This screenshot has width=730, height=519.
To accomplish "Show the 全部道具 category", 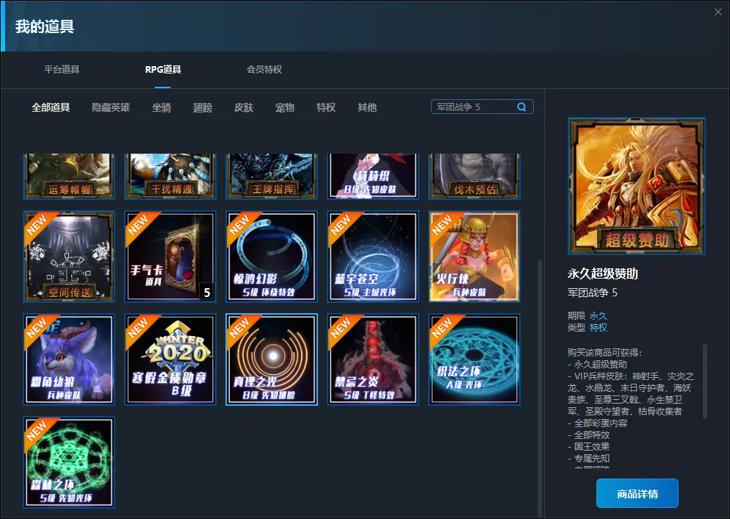I will [51, 107].
